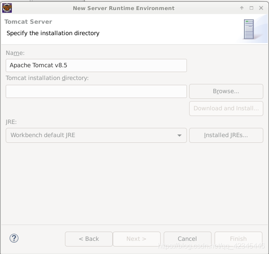
Task: Click the 'JRE:' label
Action: (x=11, y=122)
